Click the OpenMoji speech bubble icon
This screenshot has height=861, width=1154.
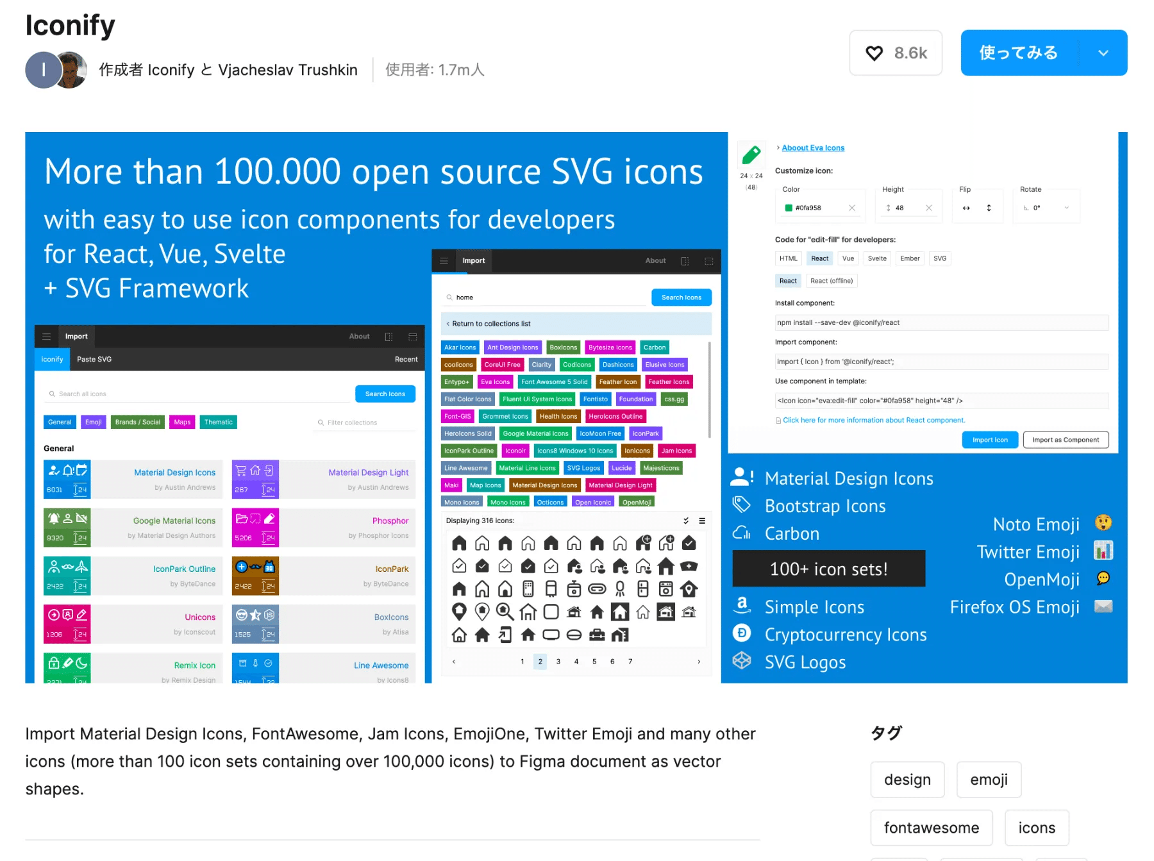(1103, 578)
